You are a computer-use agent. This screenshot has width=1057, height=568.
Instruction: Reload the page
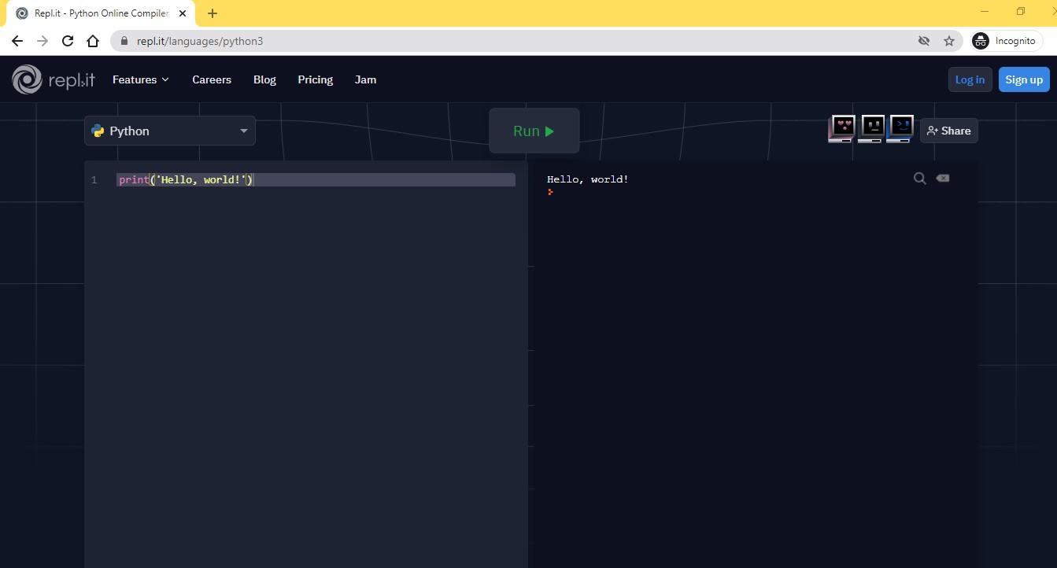tap(68, 41)
